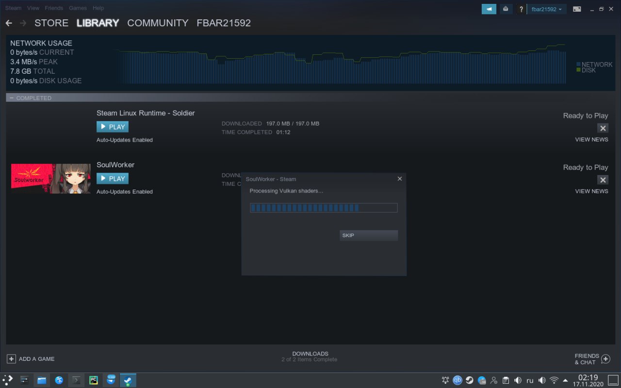The image size is (621, 388).
Task: View news for Steam Linux Runtime
Action: pos(591,140)
